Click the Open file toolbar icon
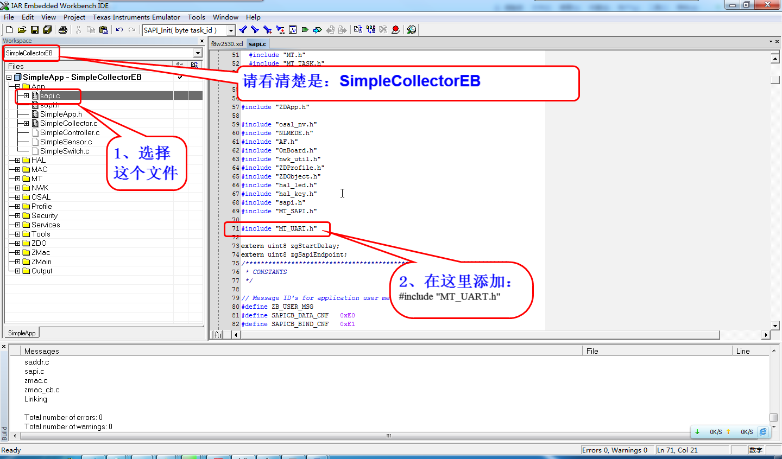The image size is (782, 459). 22,30
